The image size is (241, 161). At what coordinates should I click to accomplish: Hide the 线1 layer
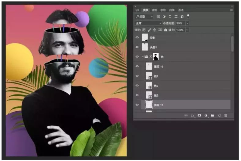point(137,76)
